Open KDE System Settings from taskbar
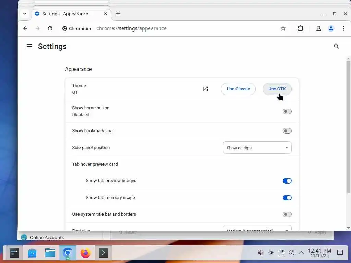This screenshot has width=351, height=263. point(14,253)
